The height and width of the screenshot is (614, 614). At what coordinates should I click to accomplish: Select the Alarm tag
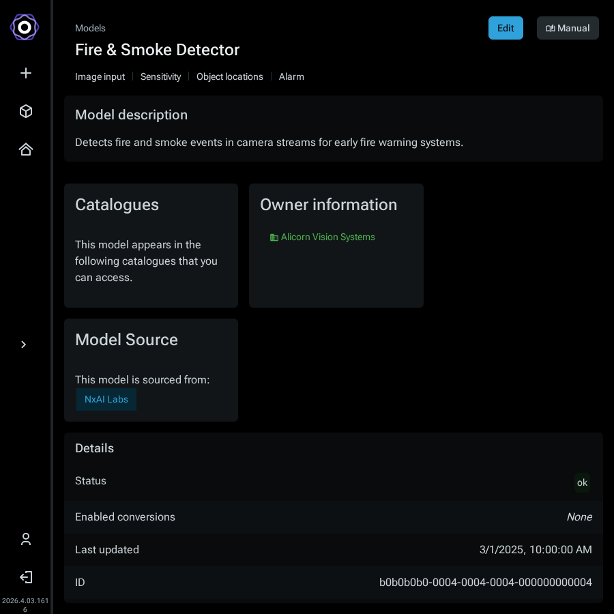click(291, 76)
